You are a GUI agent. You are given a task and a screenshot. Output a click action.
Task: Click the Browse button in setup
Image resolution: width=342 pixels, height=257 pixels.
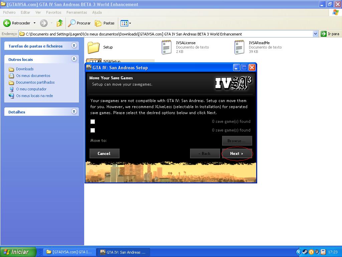tap(237, 141)
